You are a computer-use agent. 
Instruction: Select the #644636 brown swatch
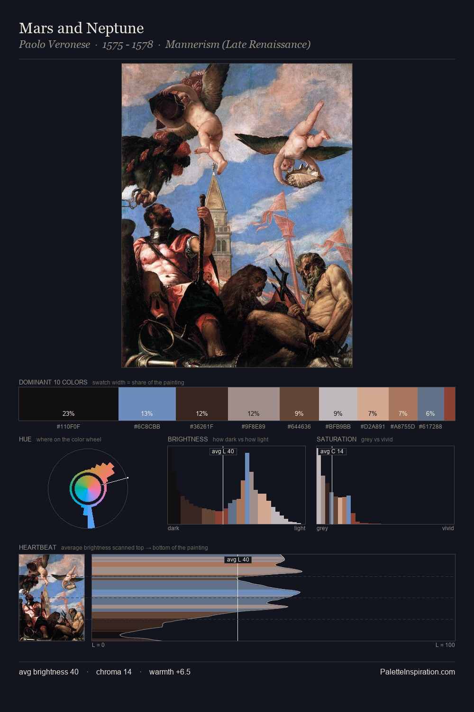(x=299, y=404)
